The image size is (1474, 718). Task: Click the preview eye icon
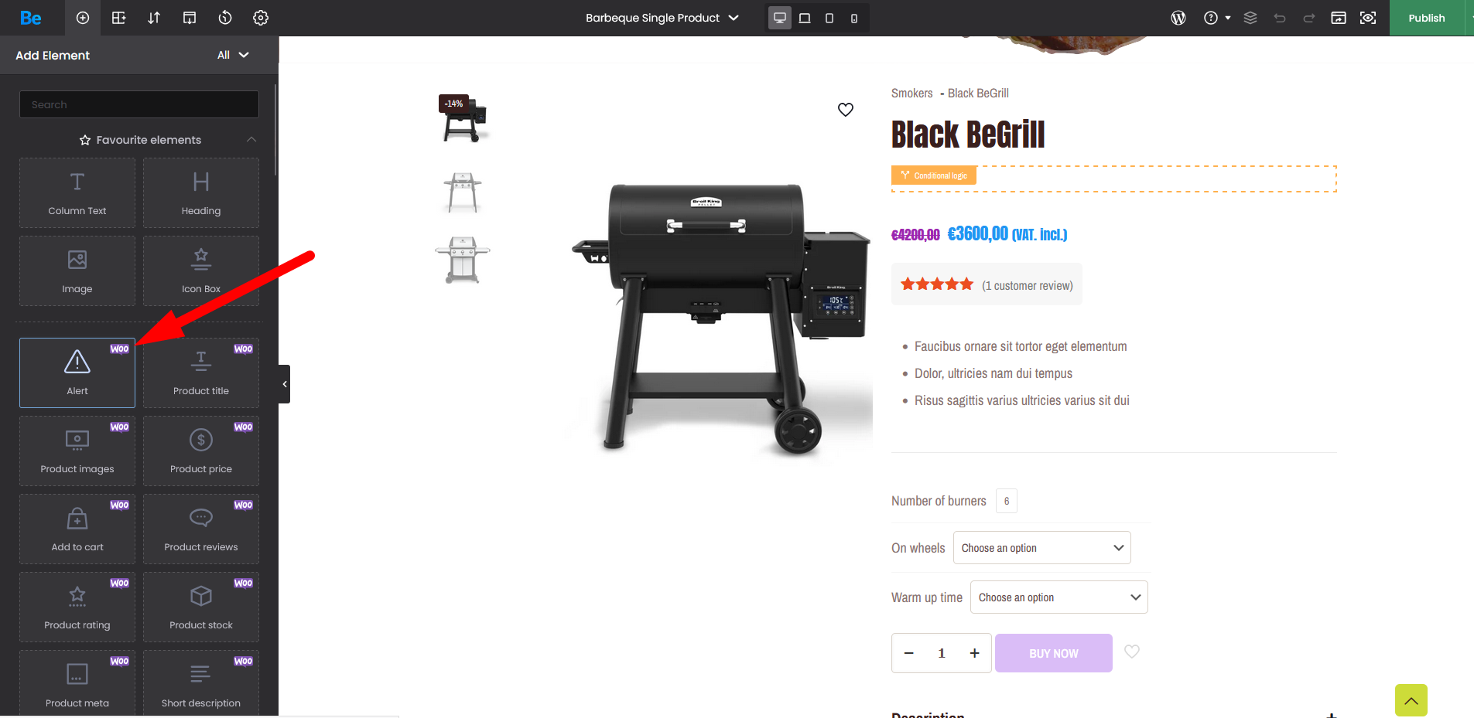1368,18
